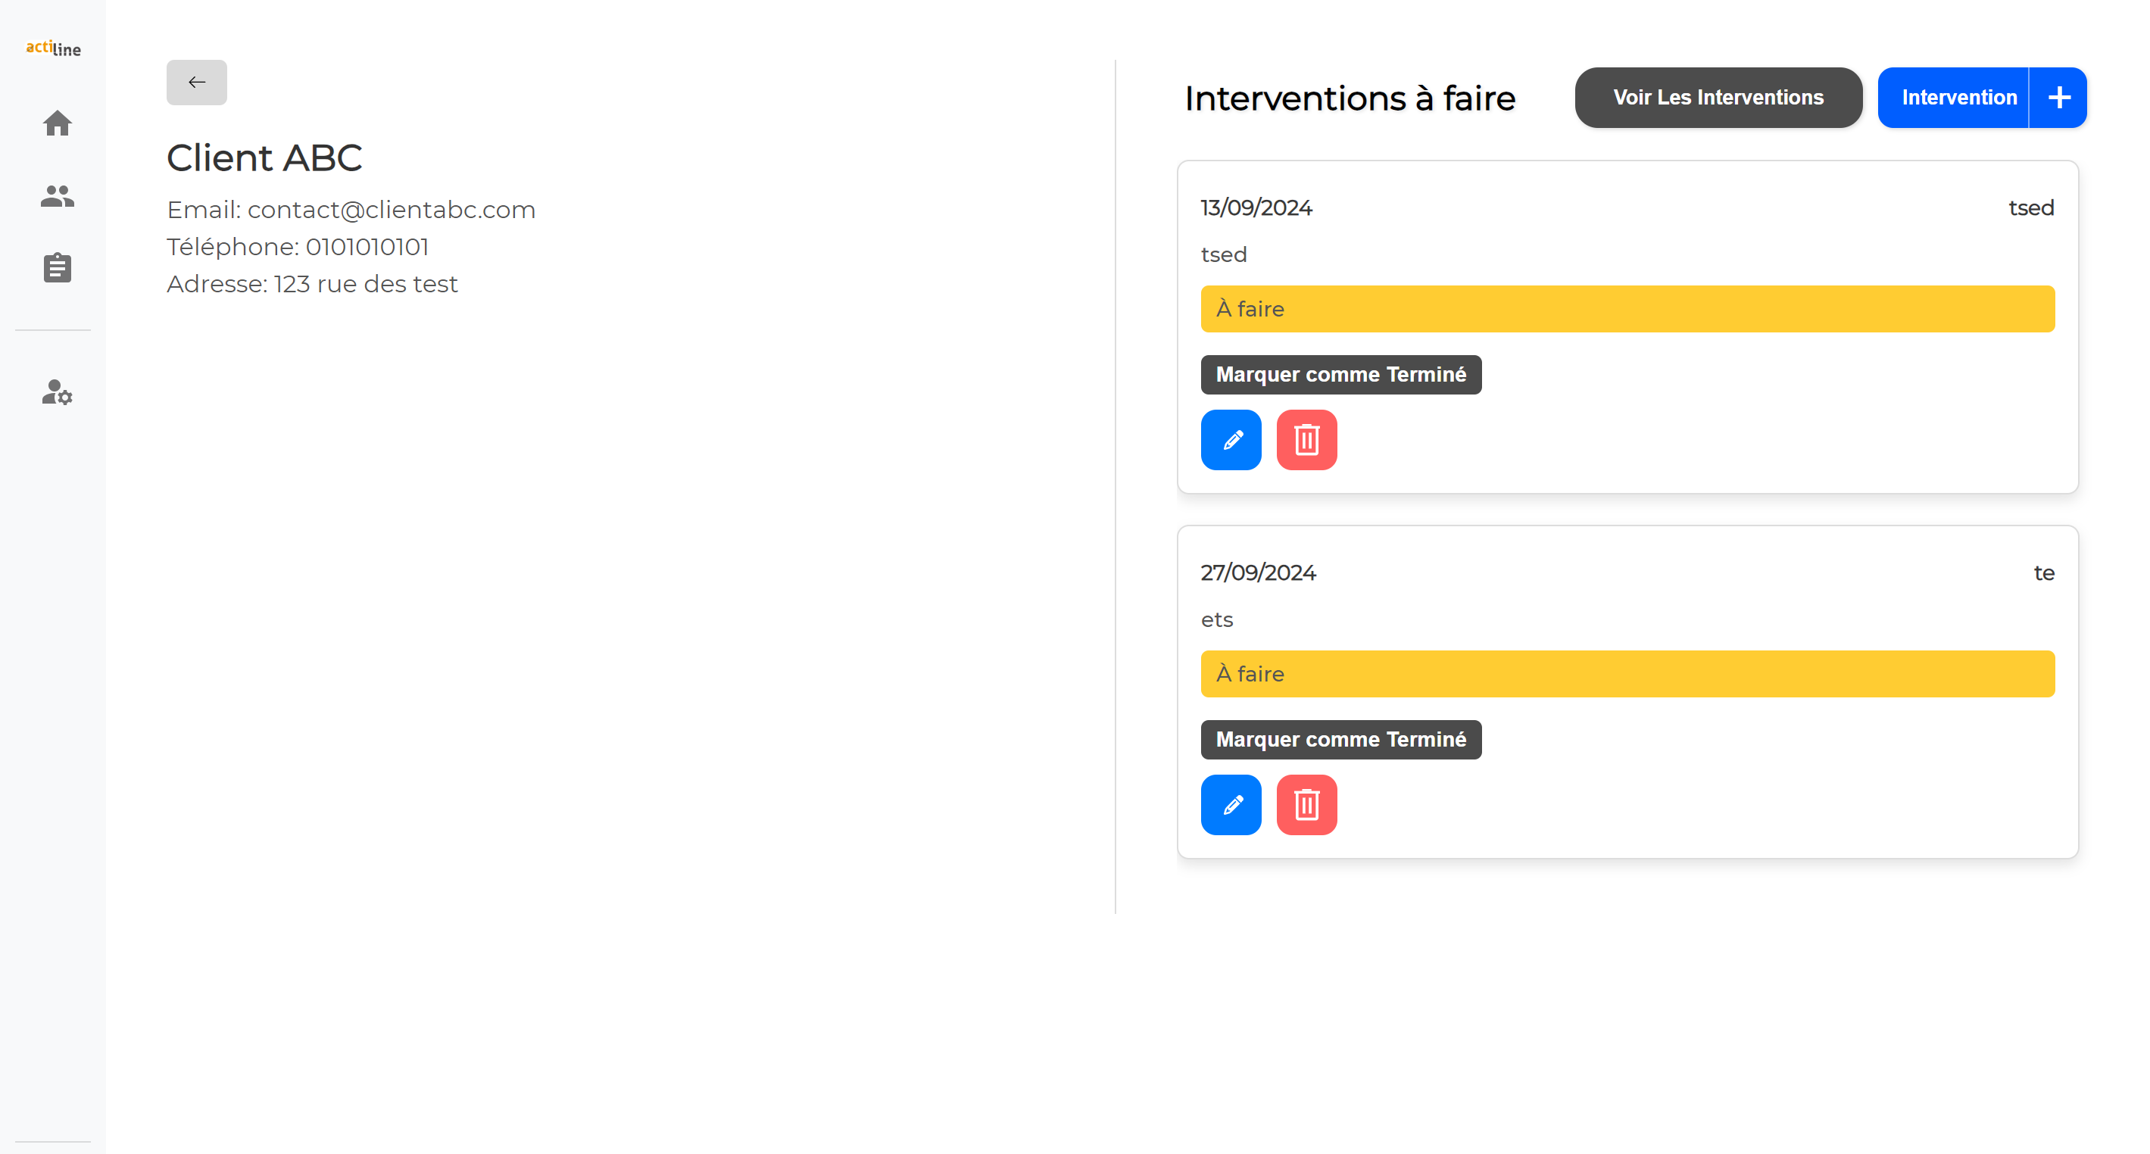Mark the 27/09/2024 intervention as Terminé
Viewport: 2150px width, 1154px height.
click(1340, 739)
